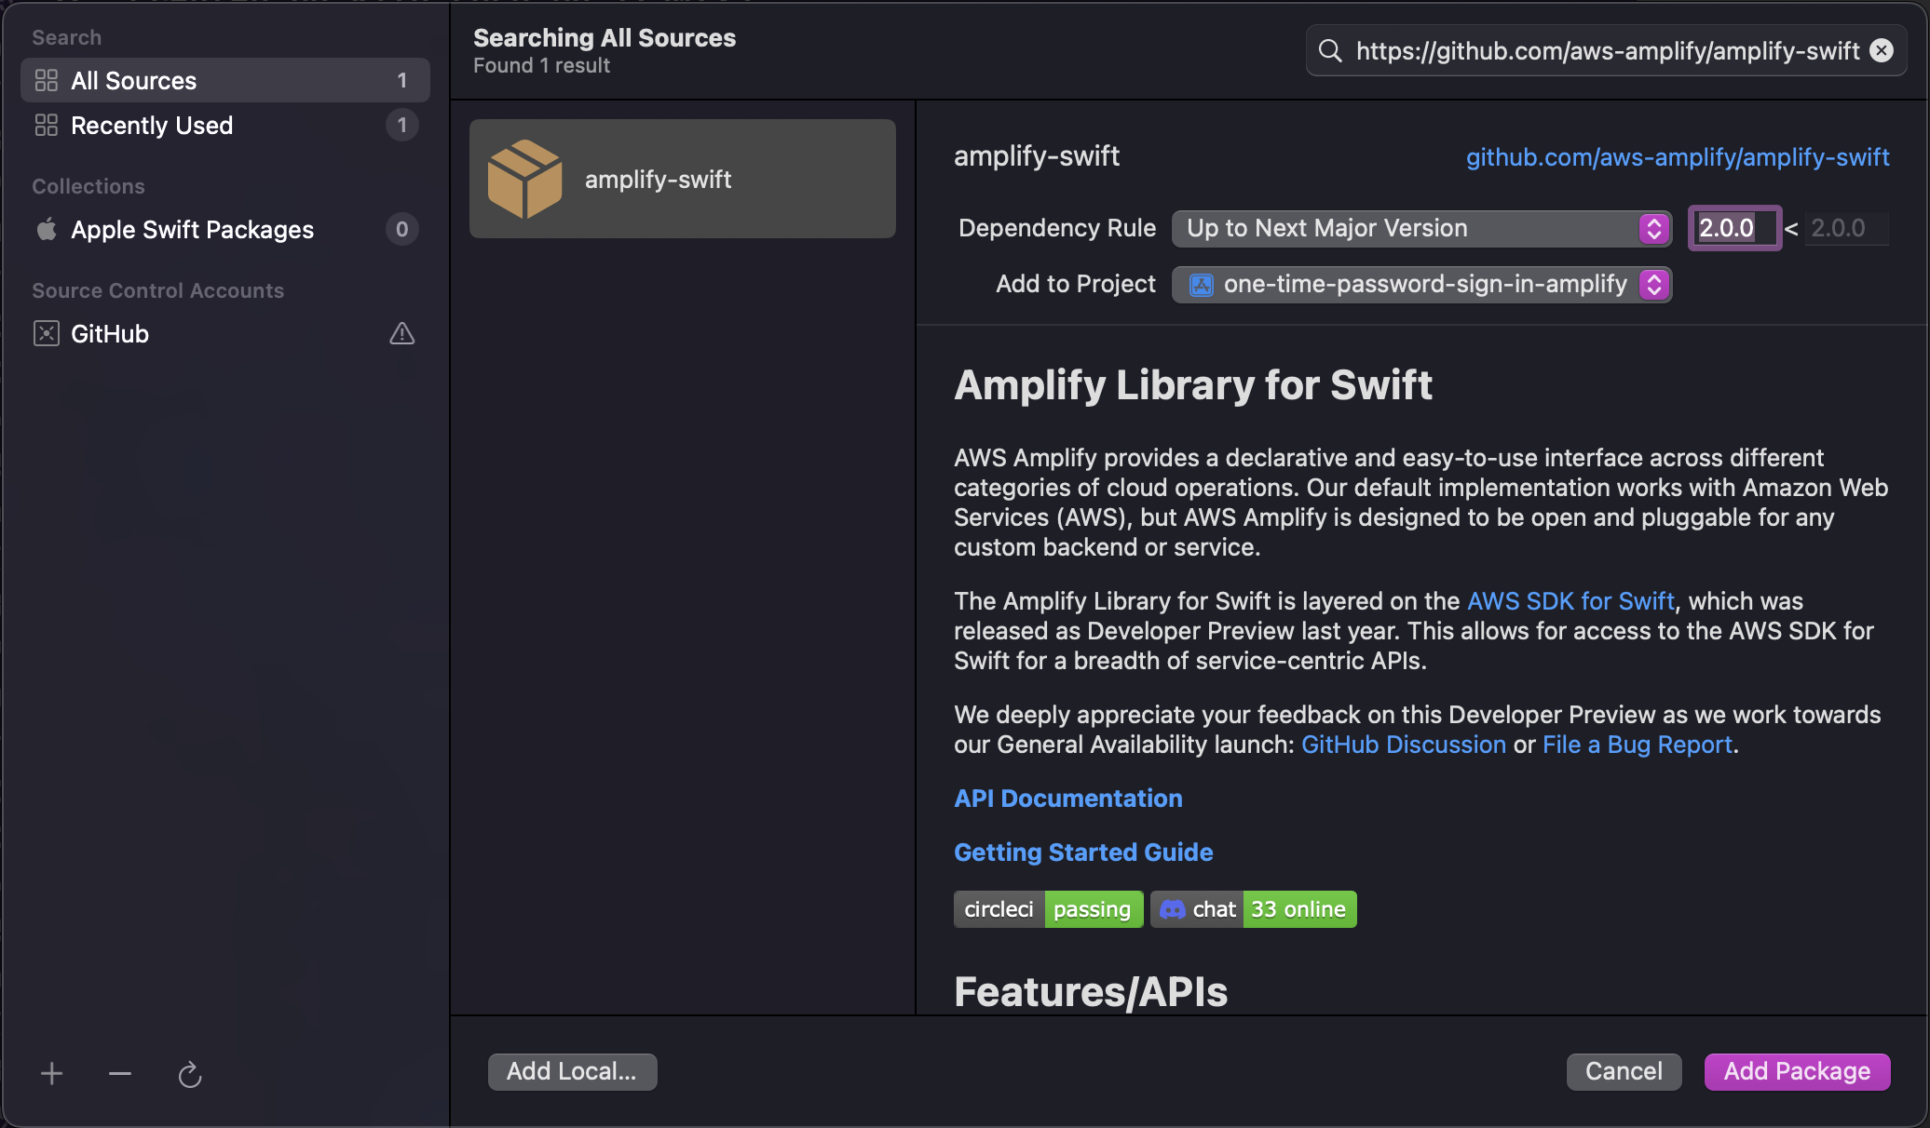Click the Cancel button
Image resolution: width=1930 pixels, height=1128 pixels.
click(1624, 1071)
